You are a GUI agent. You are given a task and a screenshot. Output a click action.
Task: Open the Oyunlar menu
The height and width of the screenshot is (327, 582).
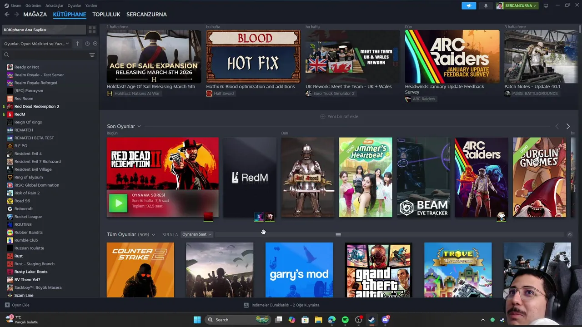[x=75, y=5]
